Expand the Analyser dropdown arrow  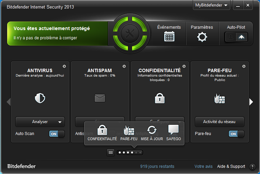pos(60,122)
